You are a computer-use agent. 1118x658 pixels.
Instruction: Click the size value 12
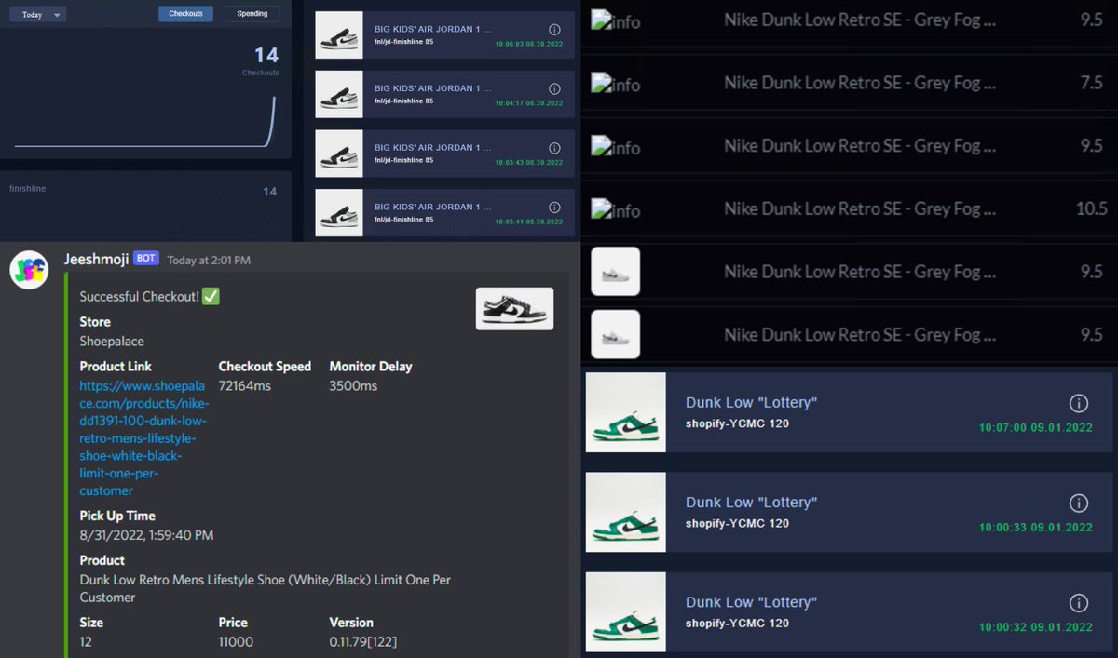(86, 642)
